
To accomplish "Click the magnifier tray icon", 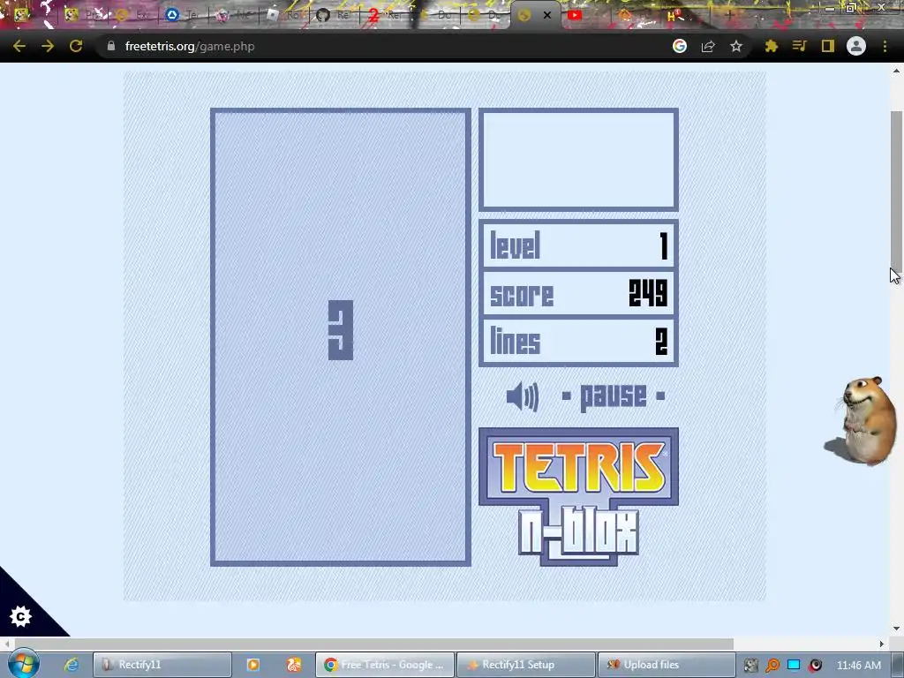I will point(772,666).
